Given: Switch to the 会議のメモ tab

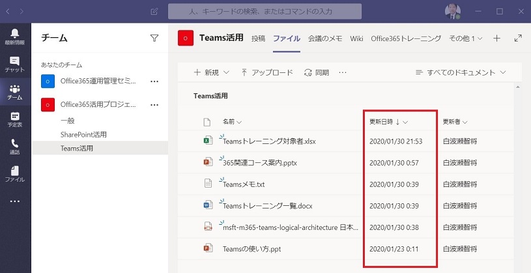Looking at the screenshot, I should [325, 38].
